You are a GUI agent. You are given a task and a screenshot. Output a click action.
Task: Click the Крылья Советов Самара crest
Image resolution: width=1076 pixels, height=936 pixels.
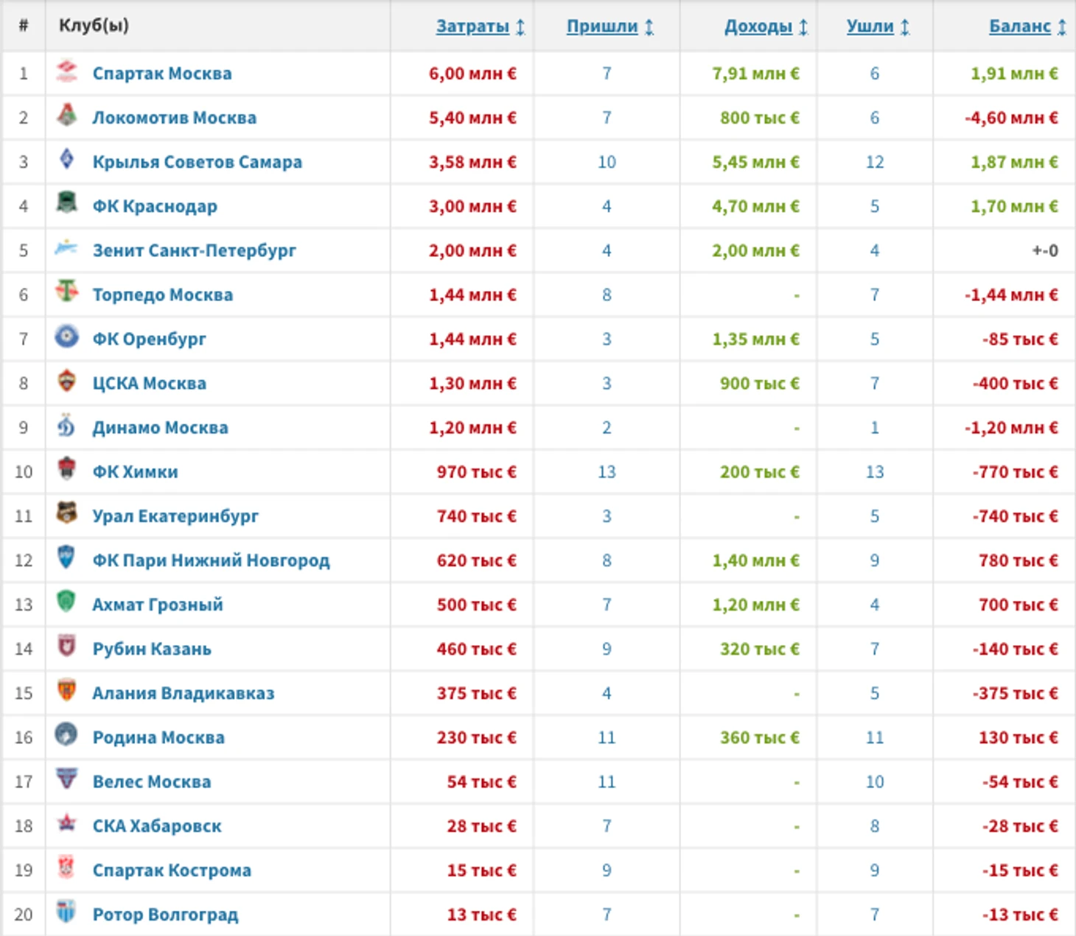(x=66, y=159)
